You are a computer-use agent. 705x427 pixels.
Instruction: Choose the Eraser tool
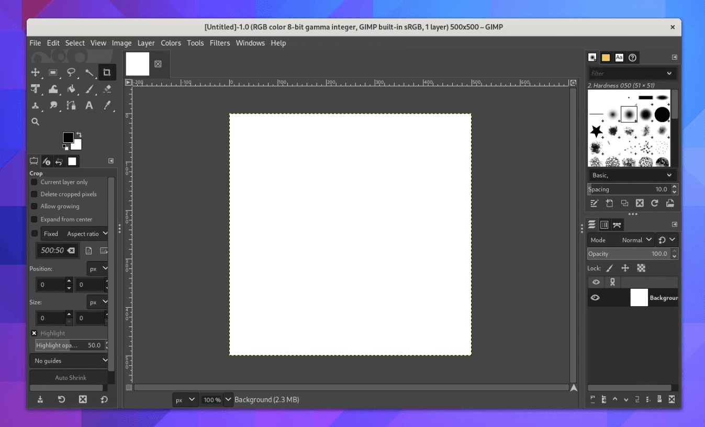coord(107,89)
